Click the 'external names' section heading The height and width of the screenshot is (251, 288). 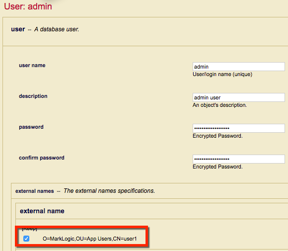pos(35,191)
